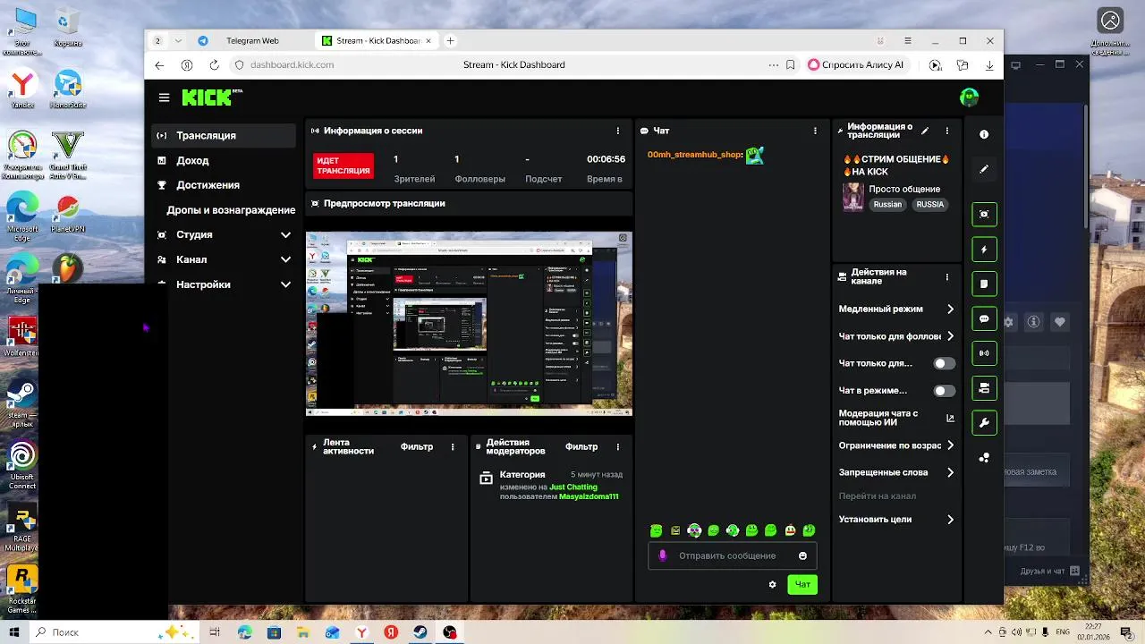Click the green Чат send button
The width and height of the screenshot is (1145, 644).
click(x=802, y=585)
